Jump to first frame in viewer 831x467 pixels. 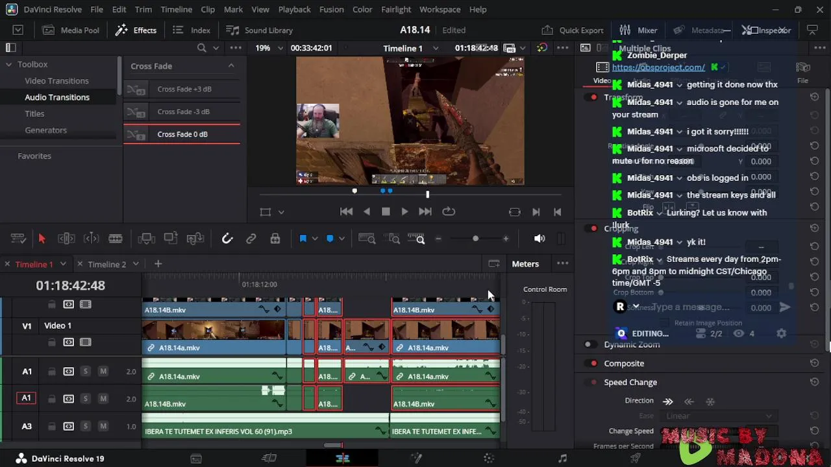click(346, 211)
